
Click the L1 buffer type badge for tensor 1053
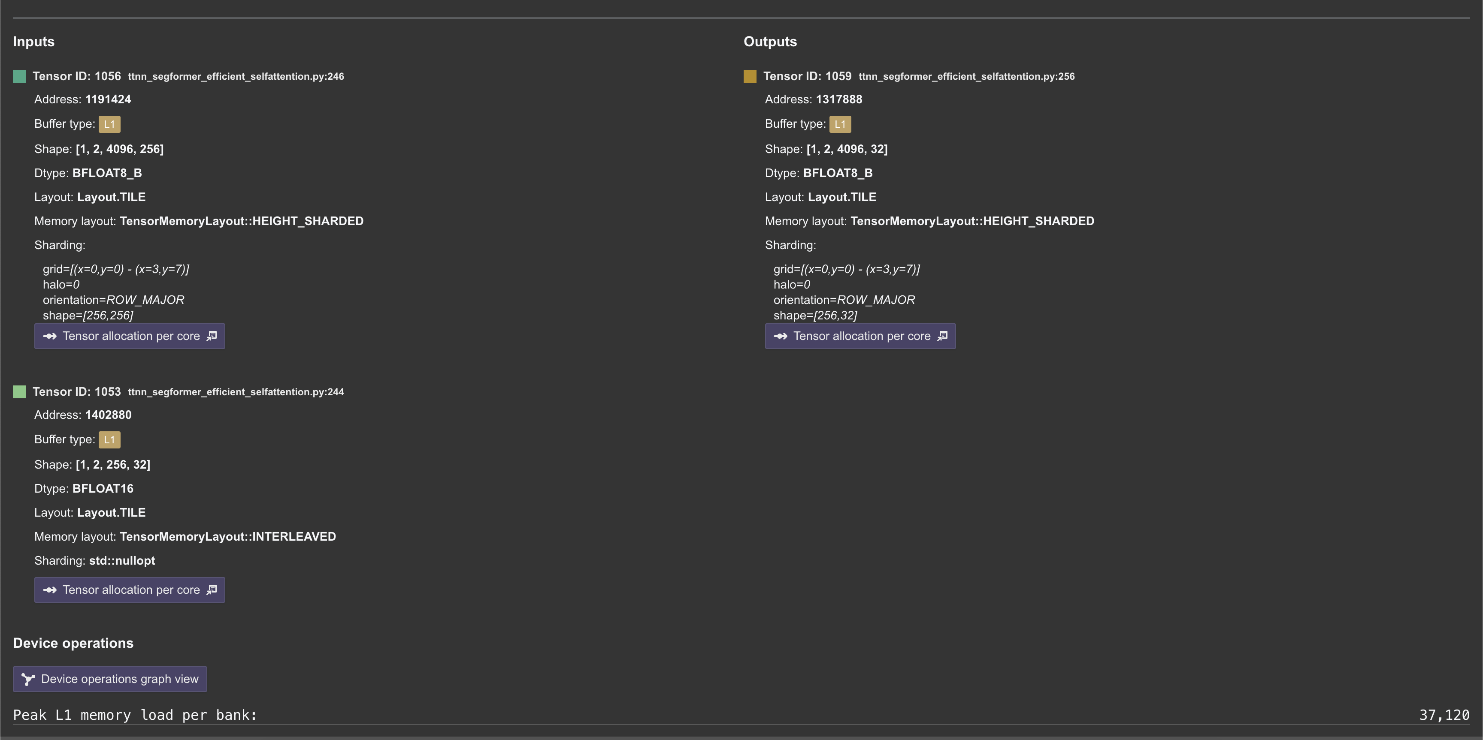pyautogui.click(x=109, y=439)
